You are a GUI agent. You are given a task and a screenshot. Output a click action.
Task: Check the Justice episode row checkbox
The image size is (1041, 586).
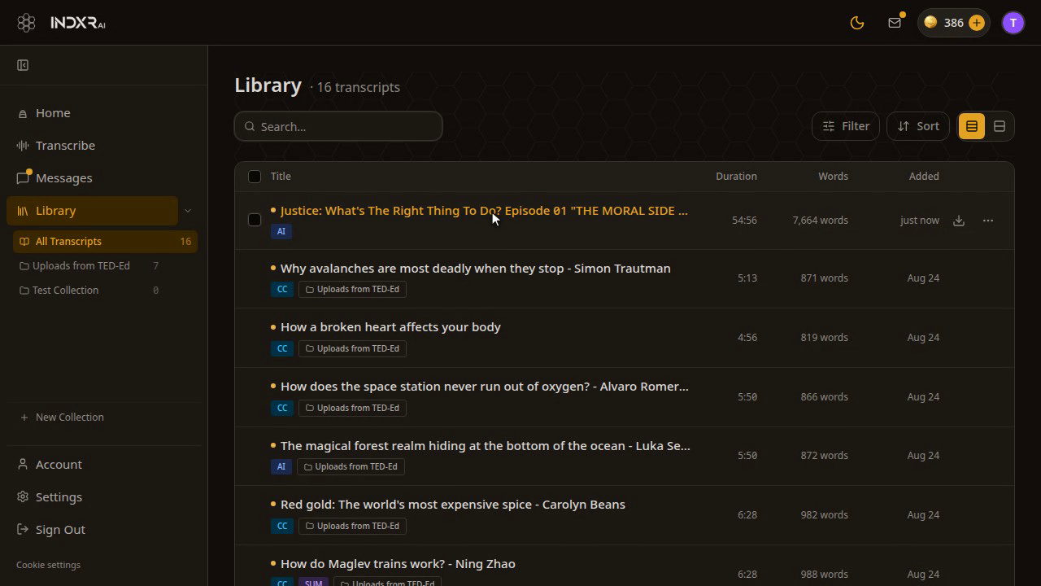coord(255,220)
